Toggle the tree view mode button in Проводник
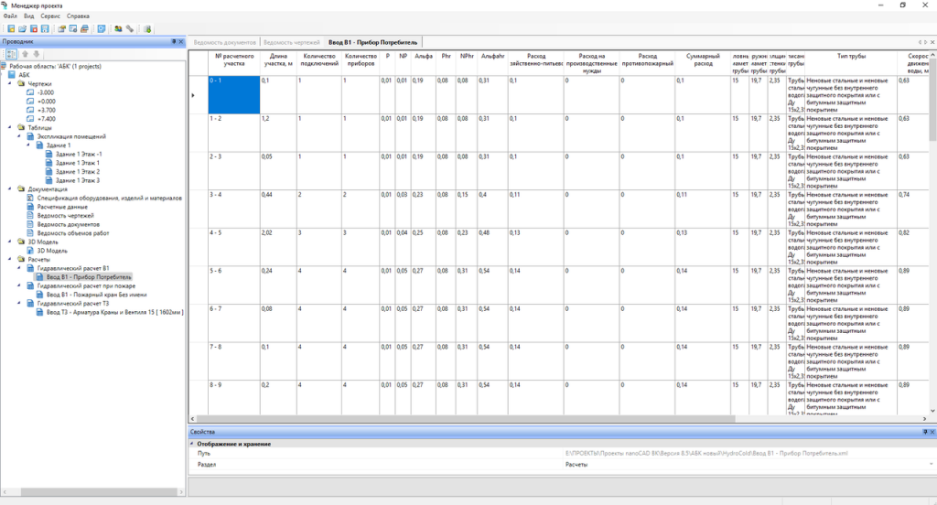Viewport: 937px width, 505px height. [11, 54]
